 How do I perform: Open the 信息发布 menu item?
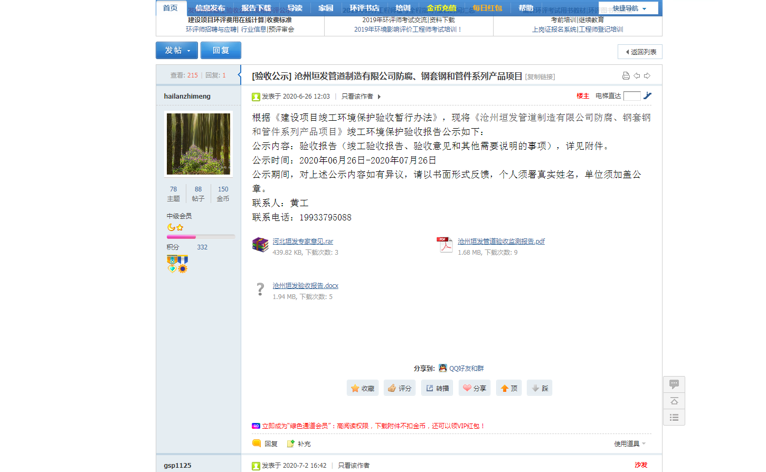[x=210, y=8]
